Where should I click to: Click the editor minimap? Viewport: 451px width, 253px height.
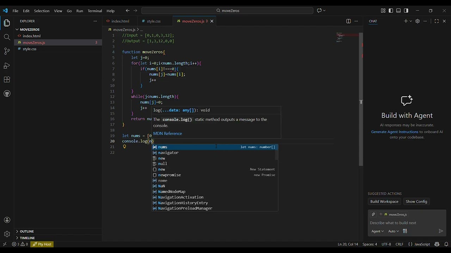pyautogui.click(x=347, y=38)
